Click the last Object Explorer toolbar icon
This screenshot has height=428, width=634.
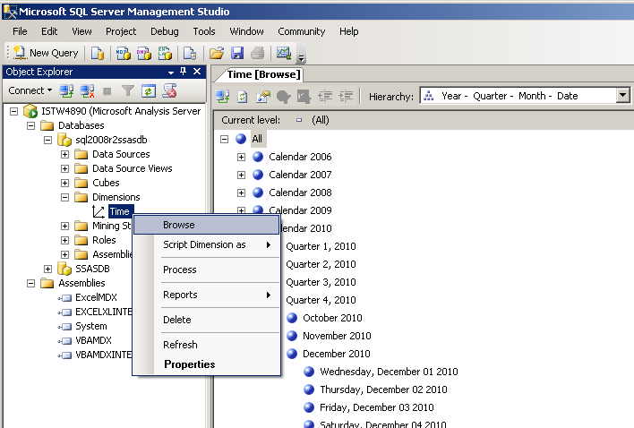pos(169,91)
